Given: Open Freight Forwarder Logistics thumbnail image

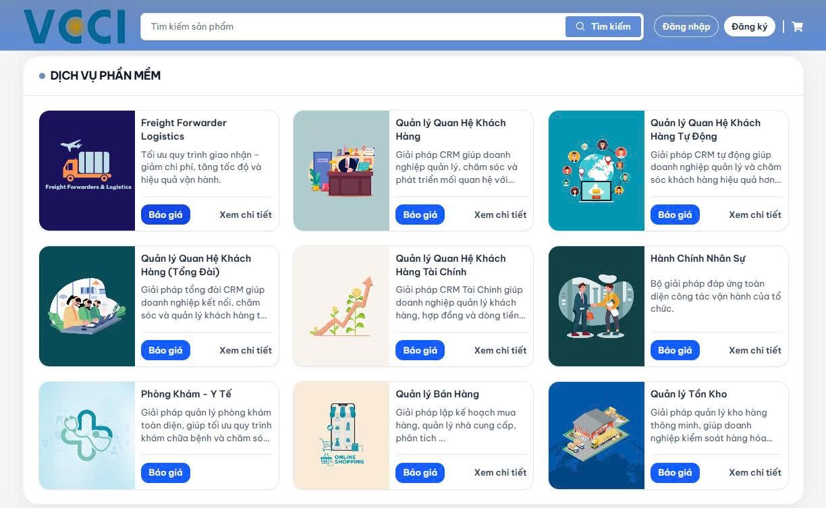Looking at the screenshot, I should (x=87, y=171).
